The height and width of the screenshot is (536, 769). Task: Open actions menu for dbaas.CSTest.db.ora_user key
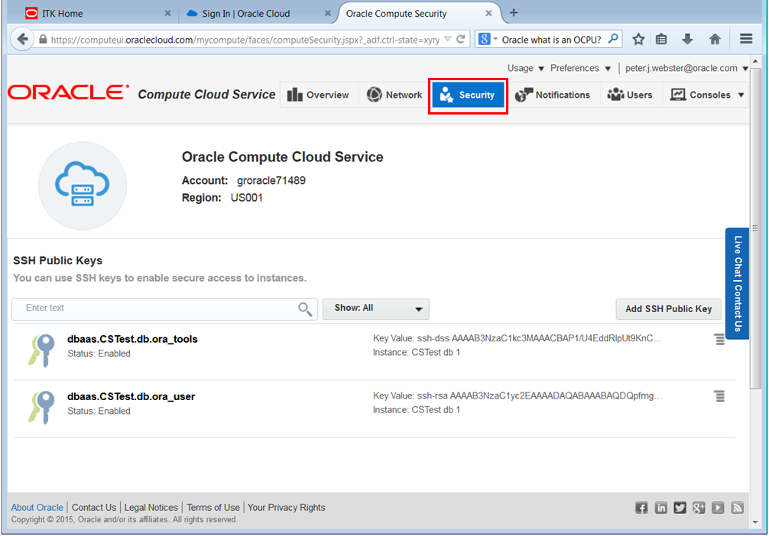(719, 396)
